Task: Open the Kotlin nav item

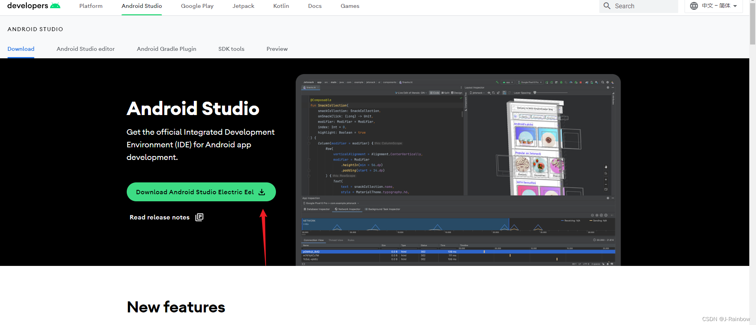Action: tap(281, 6)
